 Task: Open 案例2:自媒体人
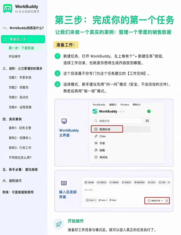[x=20, y=138]
